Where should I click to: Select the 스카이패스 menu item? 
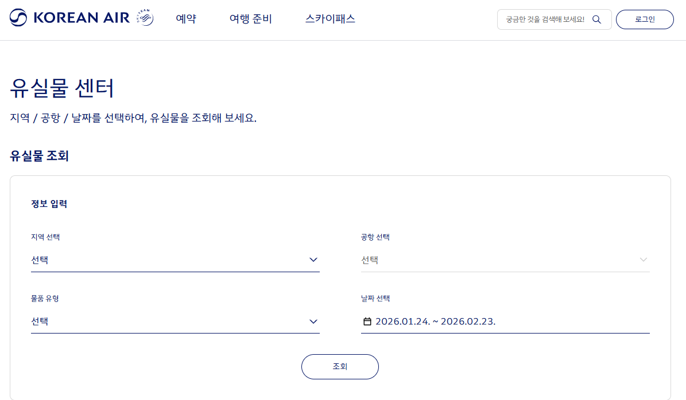point(330,19)
